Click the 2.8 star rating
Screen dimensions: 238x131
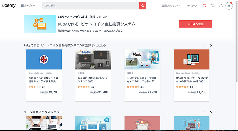(37, 87)
